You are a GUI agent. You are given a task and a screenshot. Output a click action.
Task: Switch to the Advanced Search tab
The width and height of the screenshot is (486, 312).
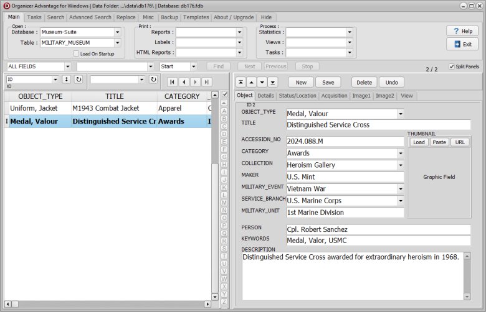coord(90,17)
